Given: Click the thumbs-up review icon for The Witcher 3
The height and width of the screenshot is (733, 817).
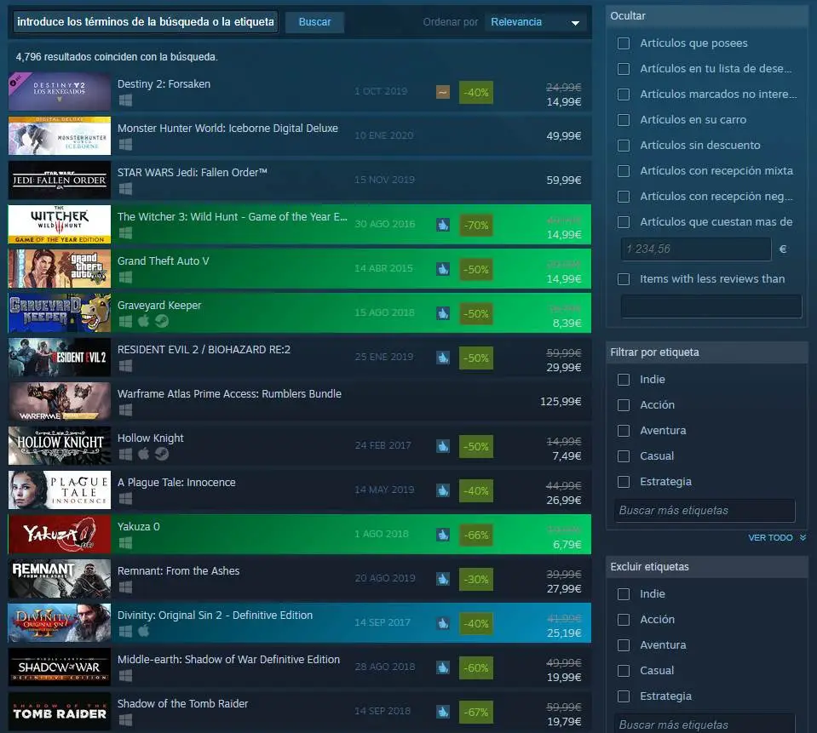Looking at the screenshot, I should point(443,226).
